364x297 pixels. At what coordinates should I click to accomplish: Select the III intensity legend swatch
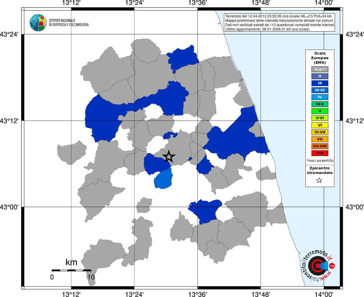[x=320, y=83]
